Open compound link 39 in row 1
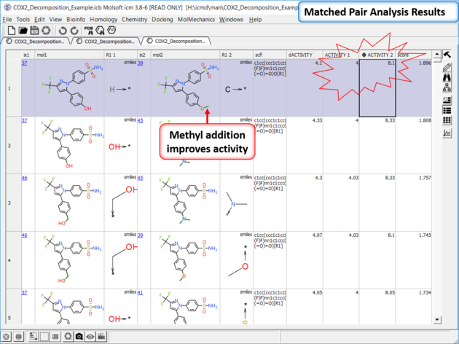 point(141,63)
